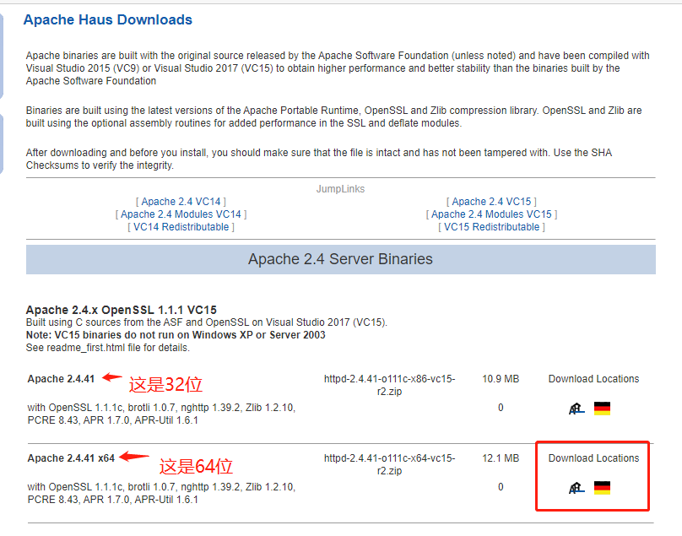
Task: Click German flag mirror for Apache 2.4.41 x64
Action: coord(602,488)
